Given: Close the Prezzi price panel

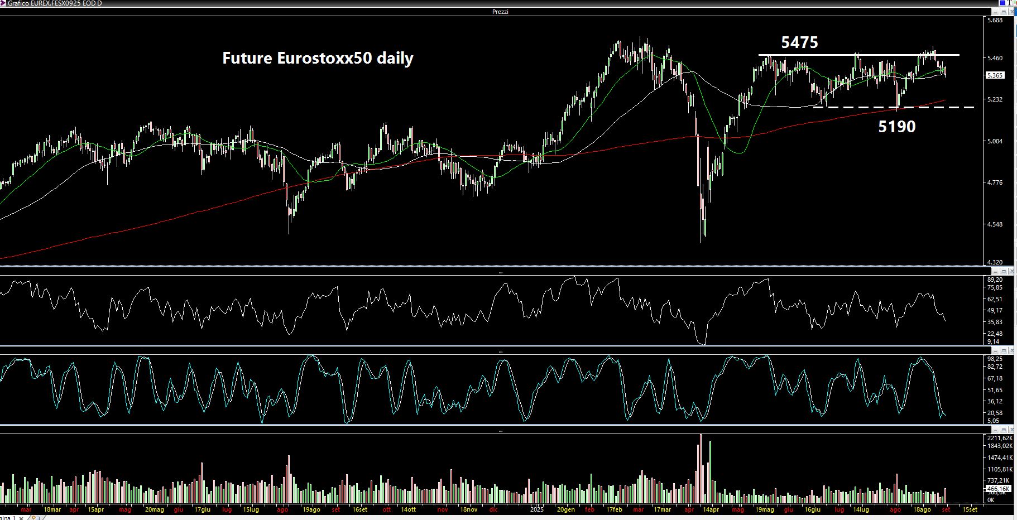Looking at the screenshot, I should [1011, 12].
